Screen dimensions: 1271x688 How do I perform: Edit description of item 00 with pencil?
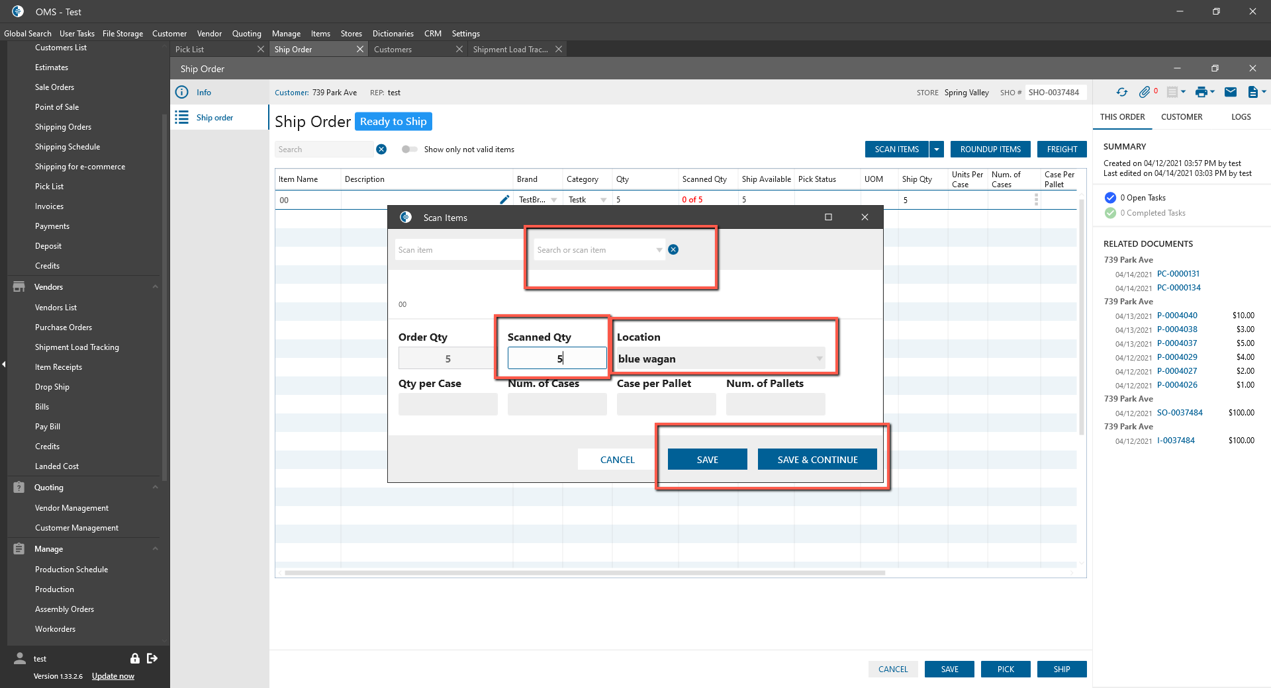point(504,200)
